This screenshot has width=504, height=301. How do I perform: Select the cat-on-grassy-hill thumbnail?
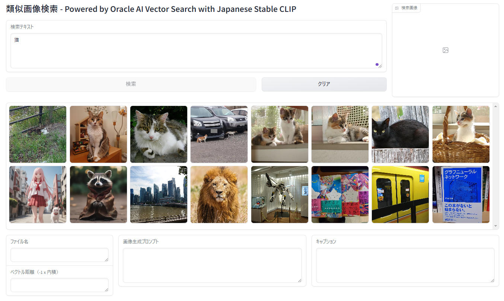coord(38,134)
